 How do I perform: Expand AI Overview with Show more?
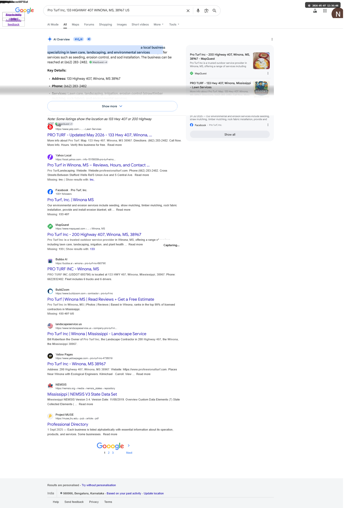(112, 106)
